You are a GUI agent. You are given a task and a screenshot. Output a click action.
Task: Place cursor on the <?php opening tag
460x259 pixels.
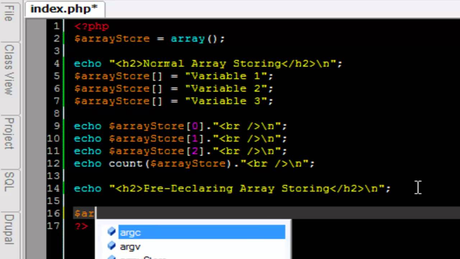pyautogui.click(x=91, y=26)
